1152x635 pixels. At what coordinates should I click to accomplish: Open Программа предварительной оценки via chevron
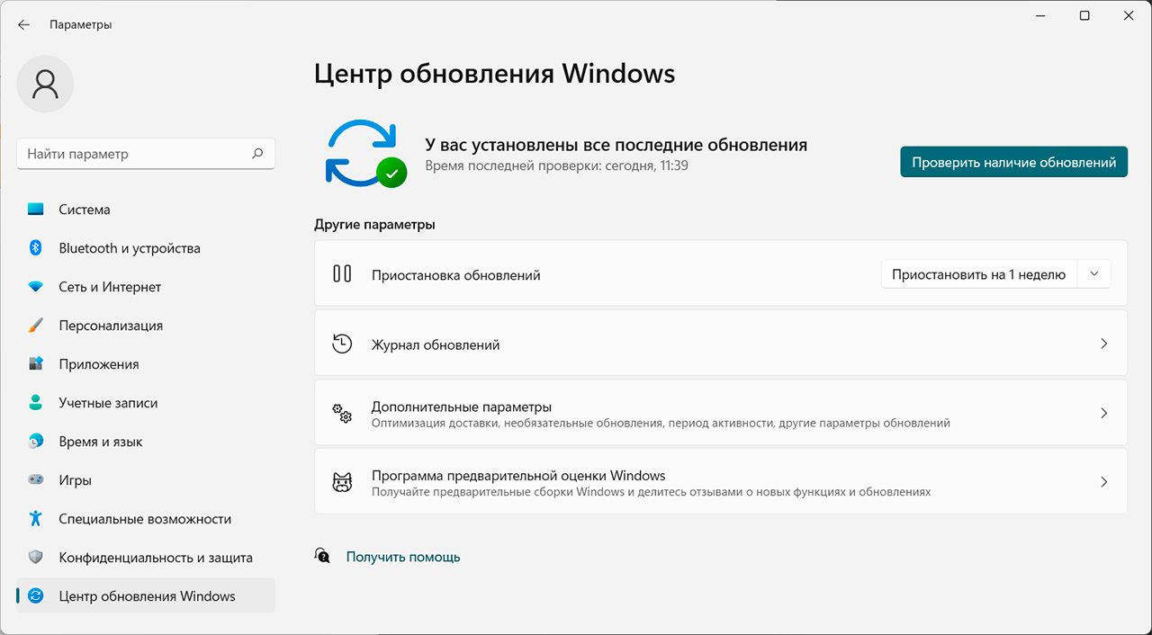(x=1103, y=482)
